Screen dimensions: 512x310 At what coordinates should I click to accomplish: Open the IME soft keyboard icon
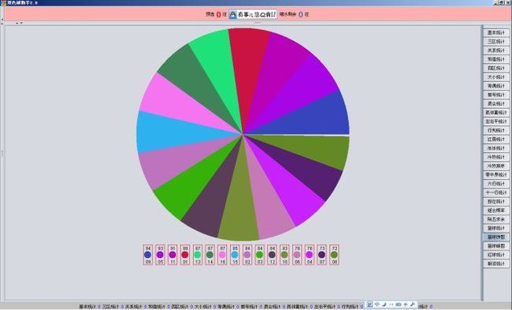399,304
